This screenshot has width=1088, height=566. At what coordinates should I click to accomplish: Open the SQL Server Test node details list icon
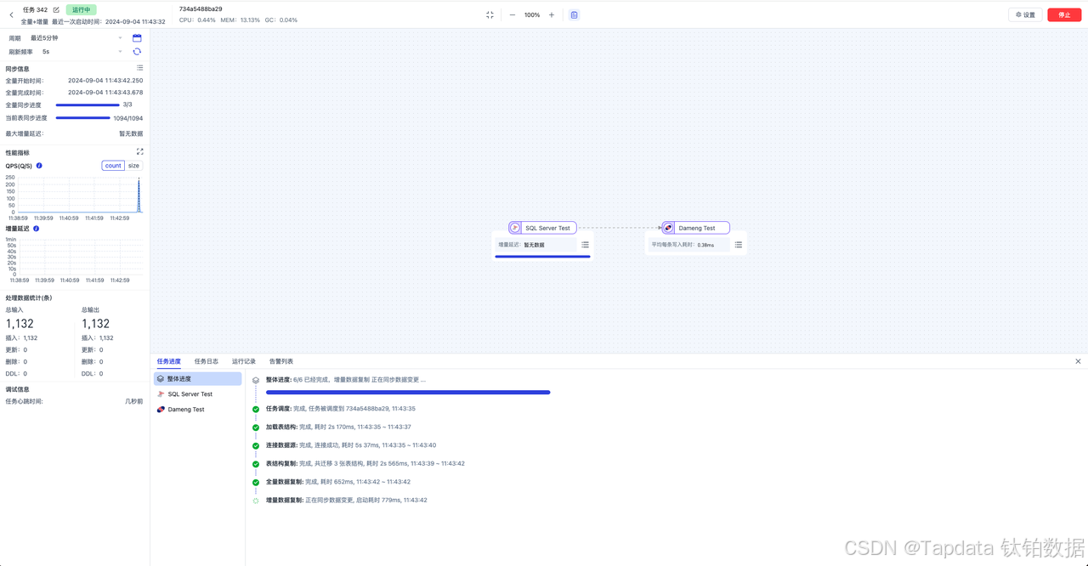(585, 245)
